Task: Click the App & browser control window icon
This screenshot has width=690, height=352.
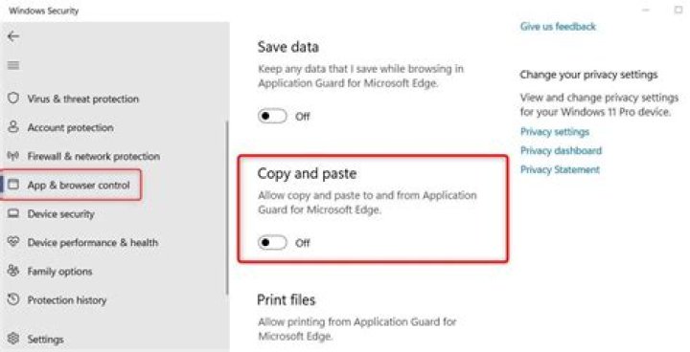Action: click(13, 185)
